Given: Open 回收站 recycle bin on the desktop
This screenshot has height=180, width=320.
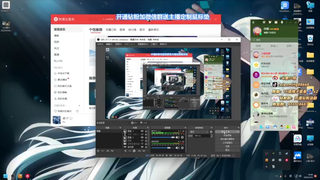Looking at the screenshot, I should (x=310, y=40).
